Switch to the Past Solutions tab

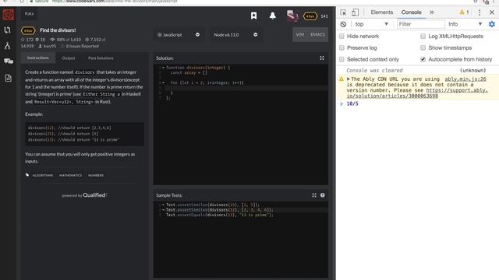[x=101, y=58]
